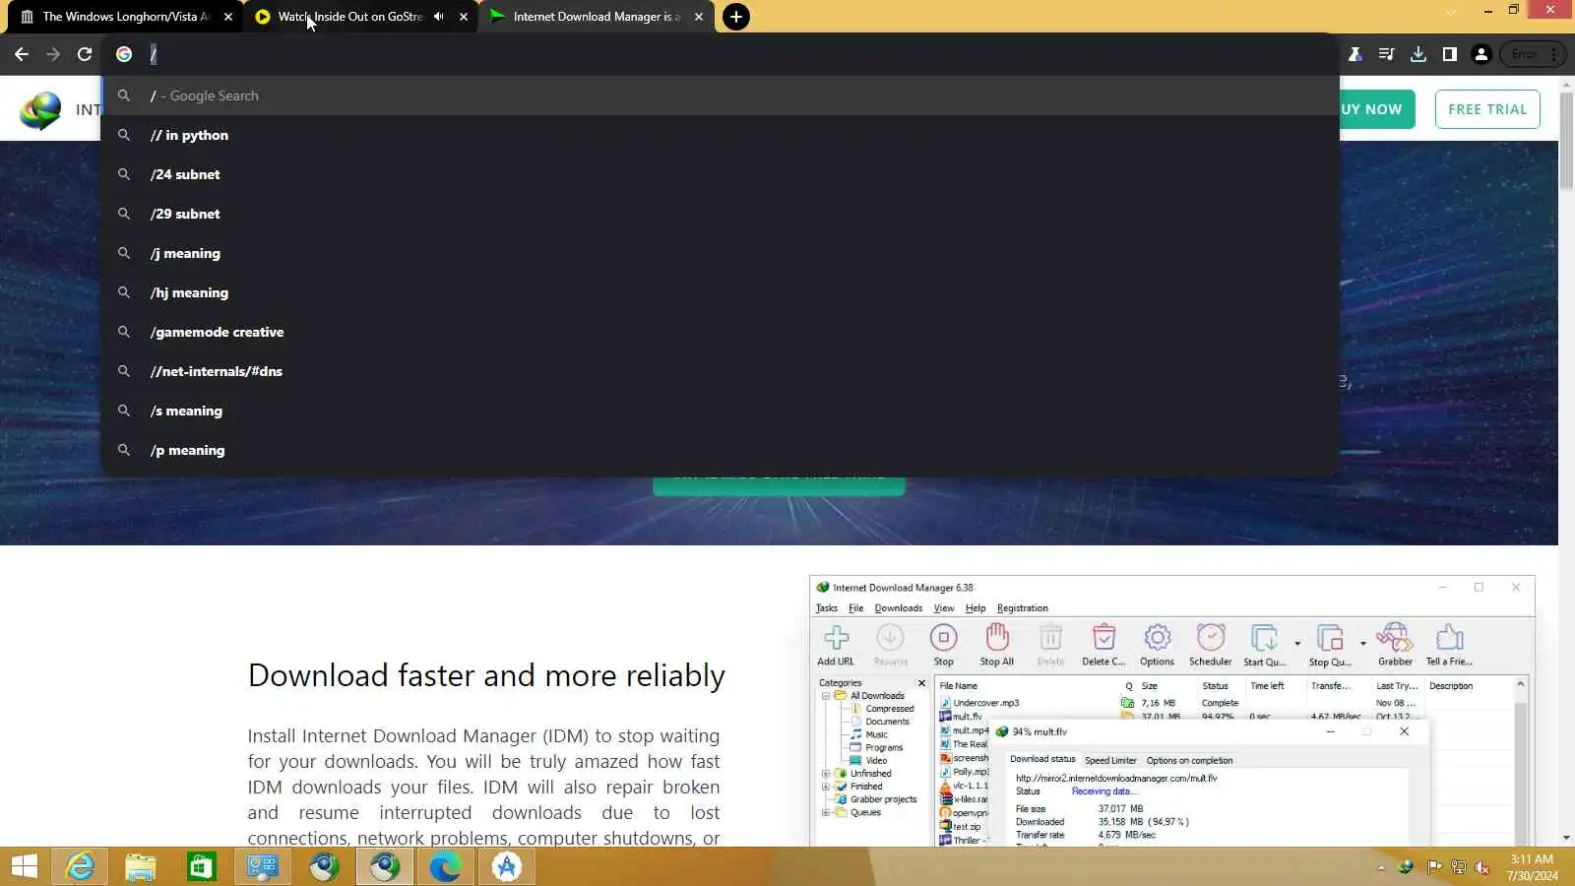Select the Options on completion tab
Image resolution: width=1575 pixels, height=886 pixels.
click(1189, 760)
